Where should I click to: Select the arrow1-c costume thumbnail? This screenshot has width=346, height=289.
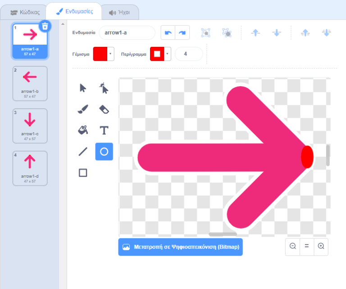point(30,126)
